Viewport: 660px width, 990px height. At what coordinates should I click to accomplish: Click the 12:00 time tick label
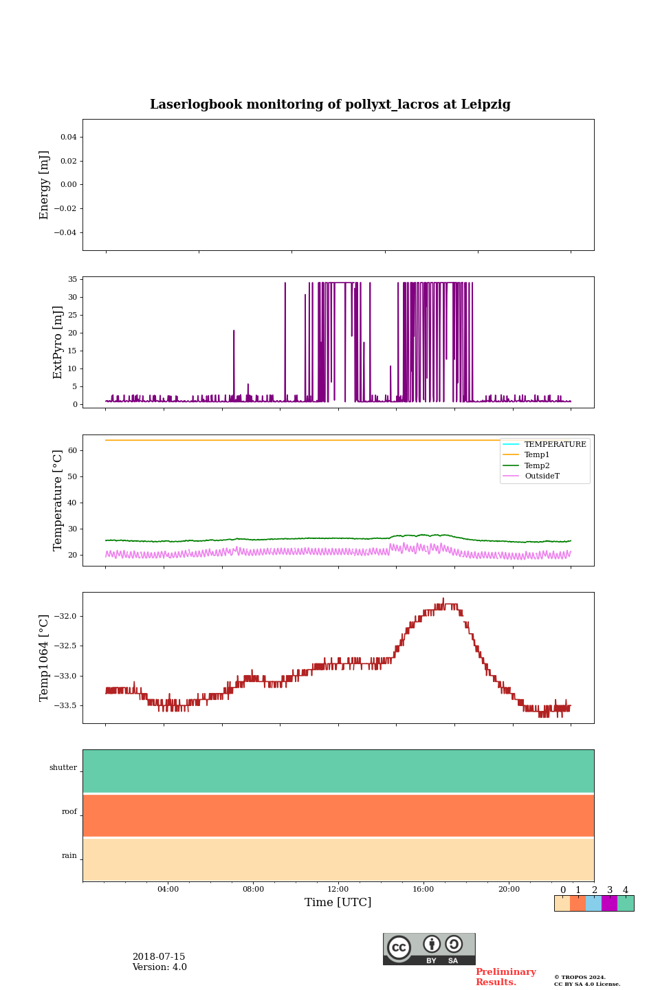click(x=338, y=890)
